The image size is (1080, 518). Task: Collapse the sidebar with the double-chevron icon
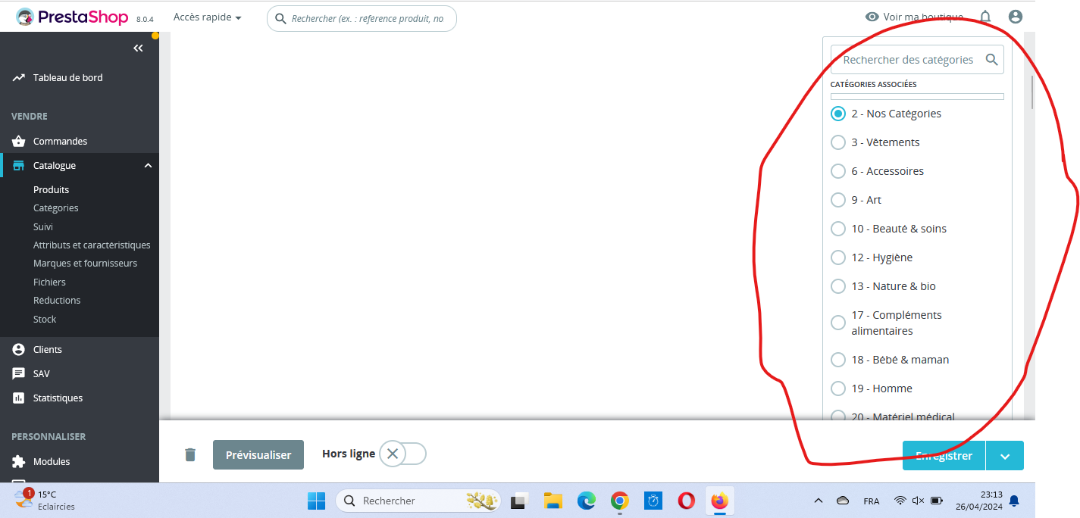click(x=138, y=48)
